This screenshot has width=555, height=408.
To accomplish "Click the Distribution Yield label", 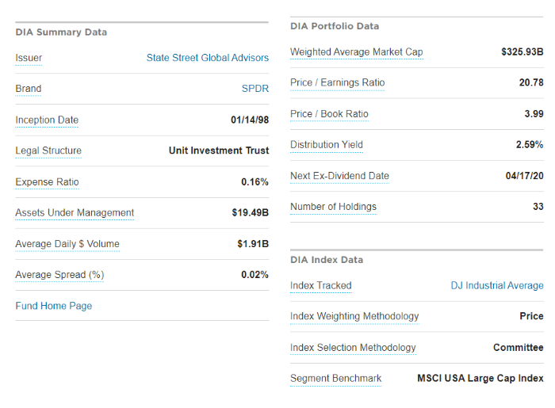I will pyautogui.click(x=326, y=145).
